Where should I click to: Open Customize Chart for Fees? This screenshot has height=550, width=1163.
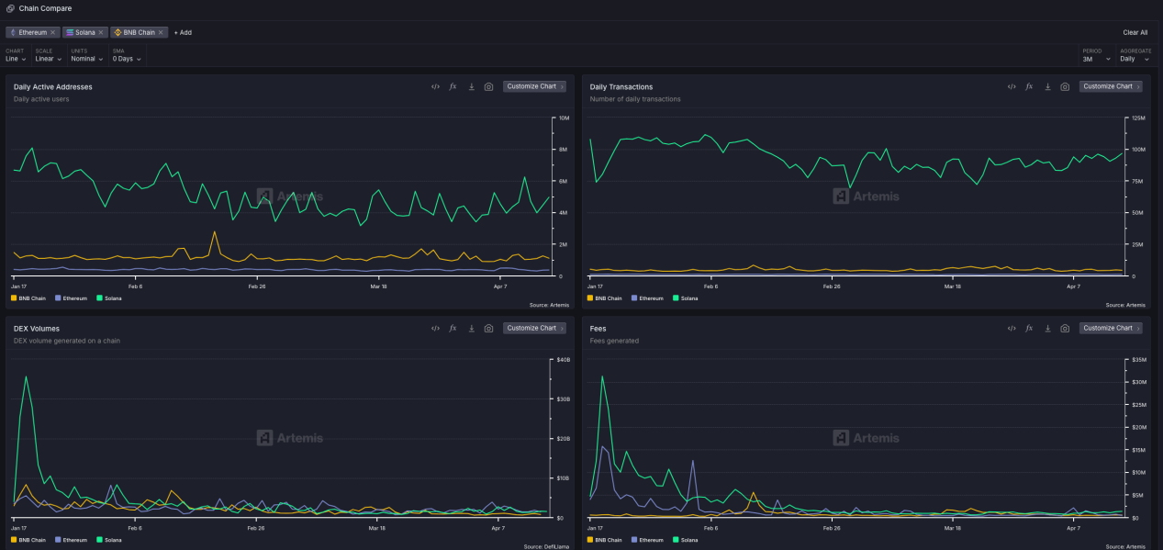pyautogui.click(x=1111, y=328)
